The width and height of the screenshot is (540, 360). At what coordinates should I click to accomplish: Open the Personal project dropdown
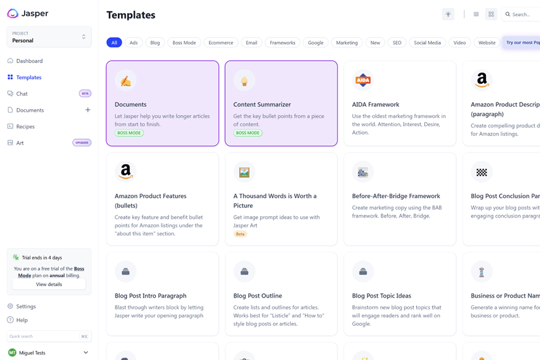tap(49, 37)
